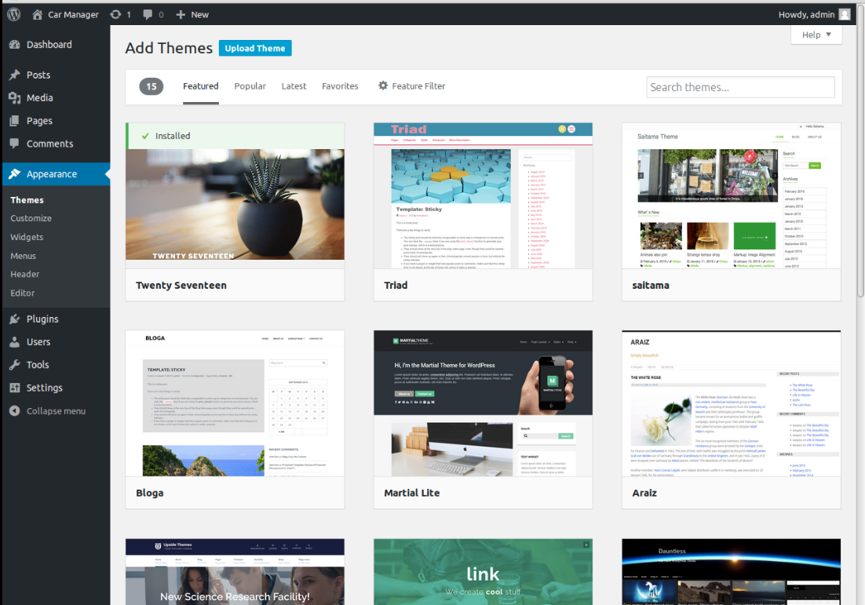Open the Dauntless theme preview
Image resolution: width=865 pixels, height=605 pixels.
click(x=732, y=572)
